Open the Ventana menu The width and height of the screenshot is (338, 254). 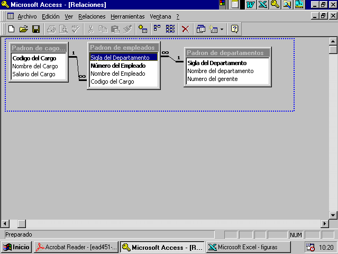tap(160, 16)
